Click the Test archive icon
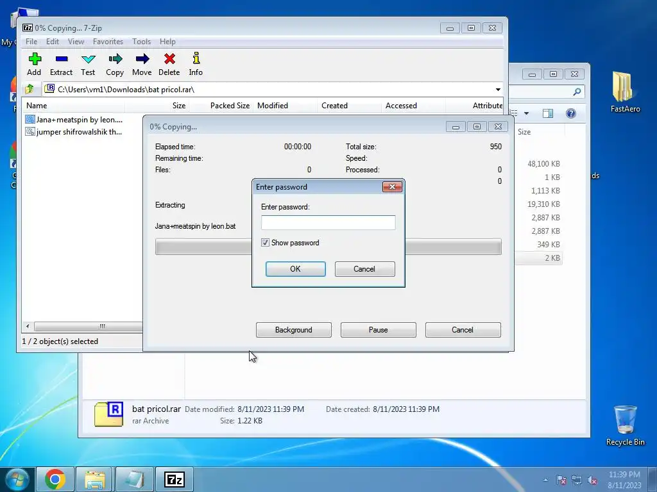The image size is (657, 492). tap(88, 59)
